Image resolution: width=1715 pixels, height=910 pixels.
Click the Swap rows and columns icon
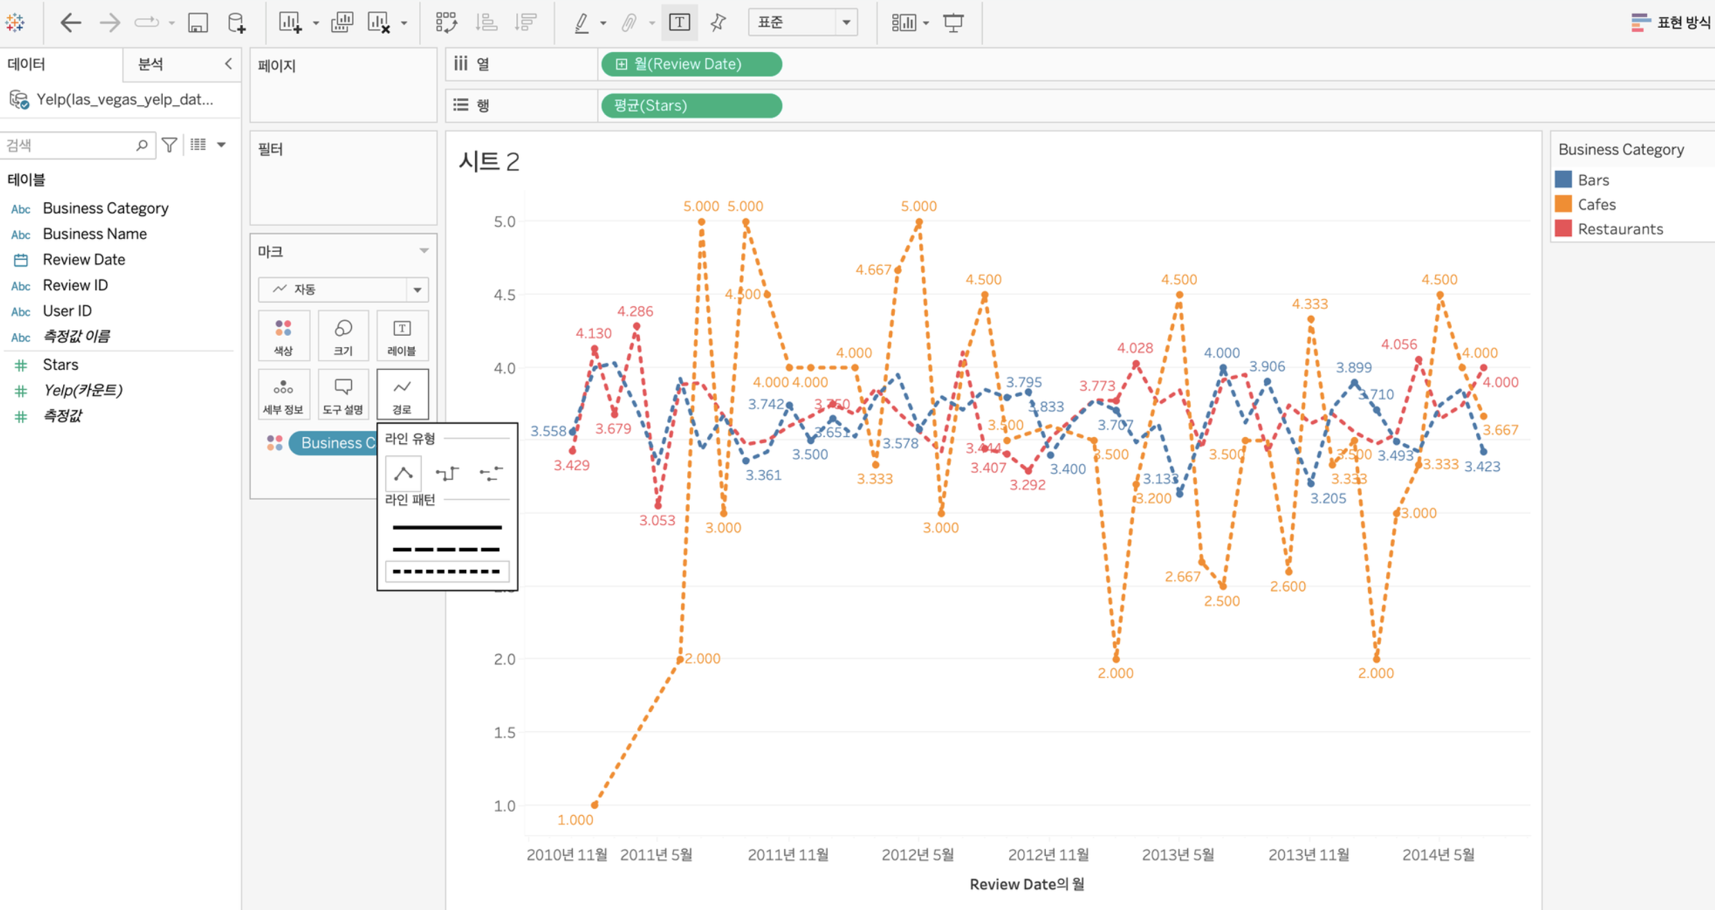pyautogui.click(x=446, y=23)
